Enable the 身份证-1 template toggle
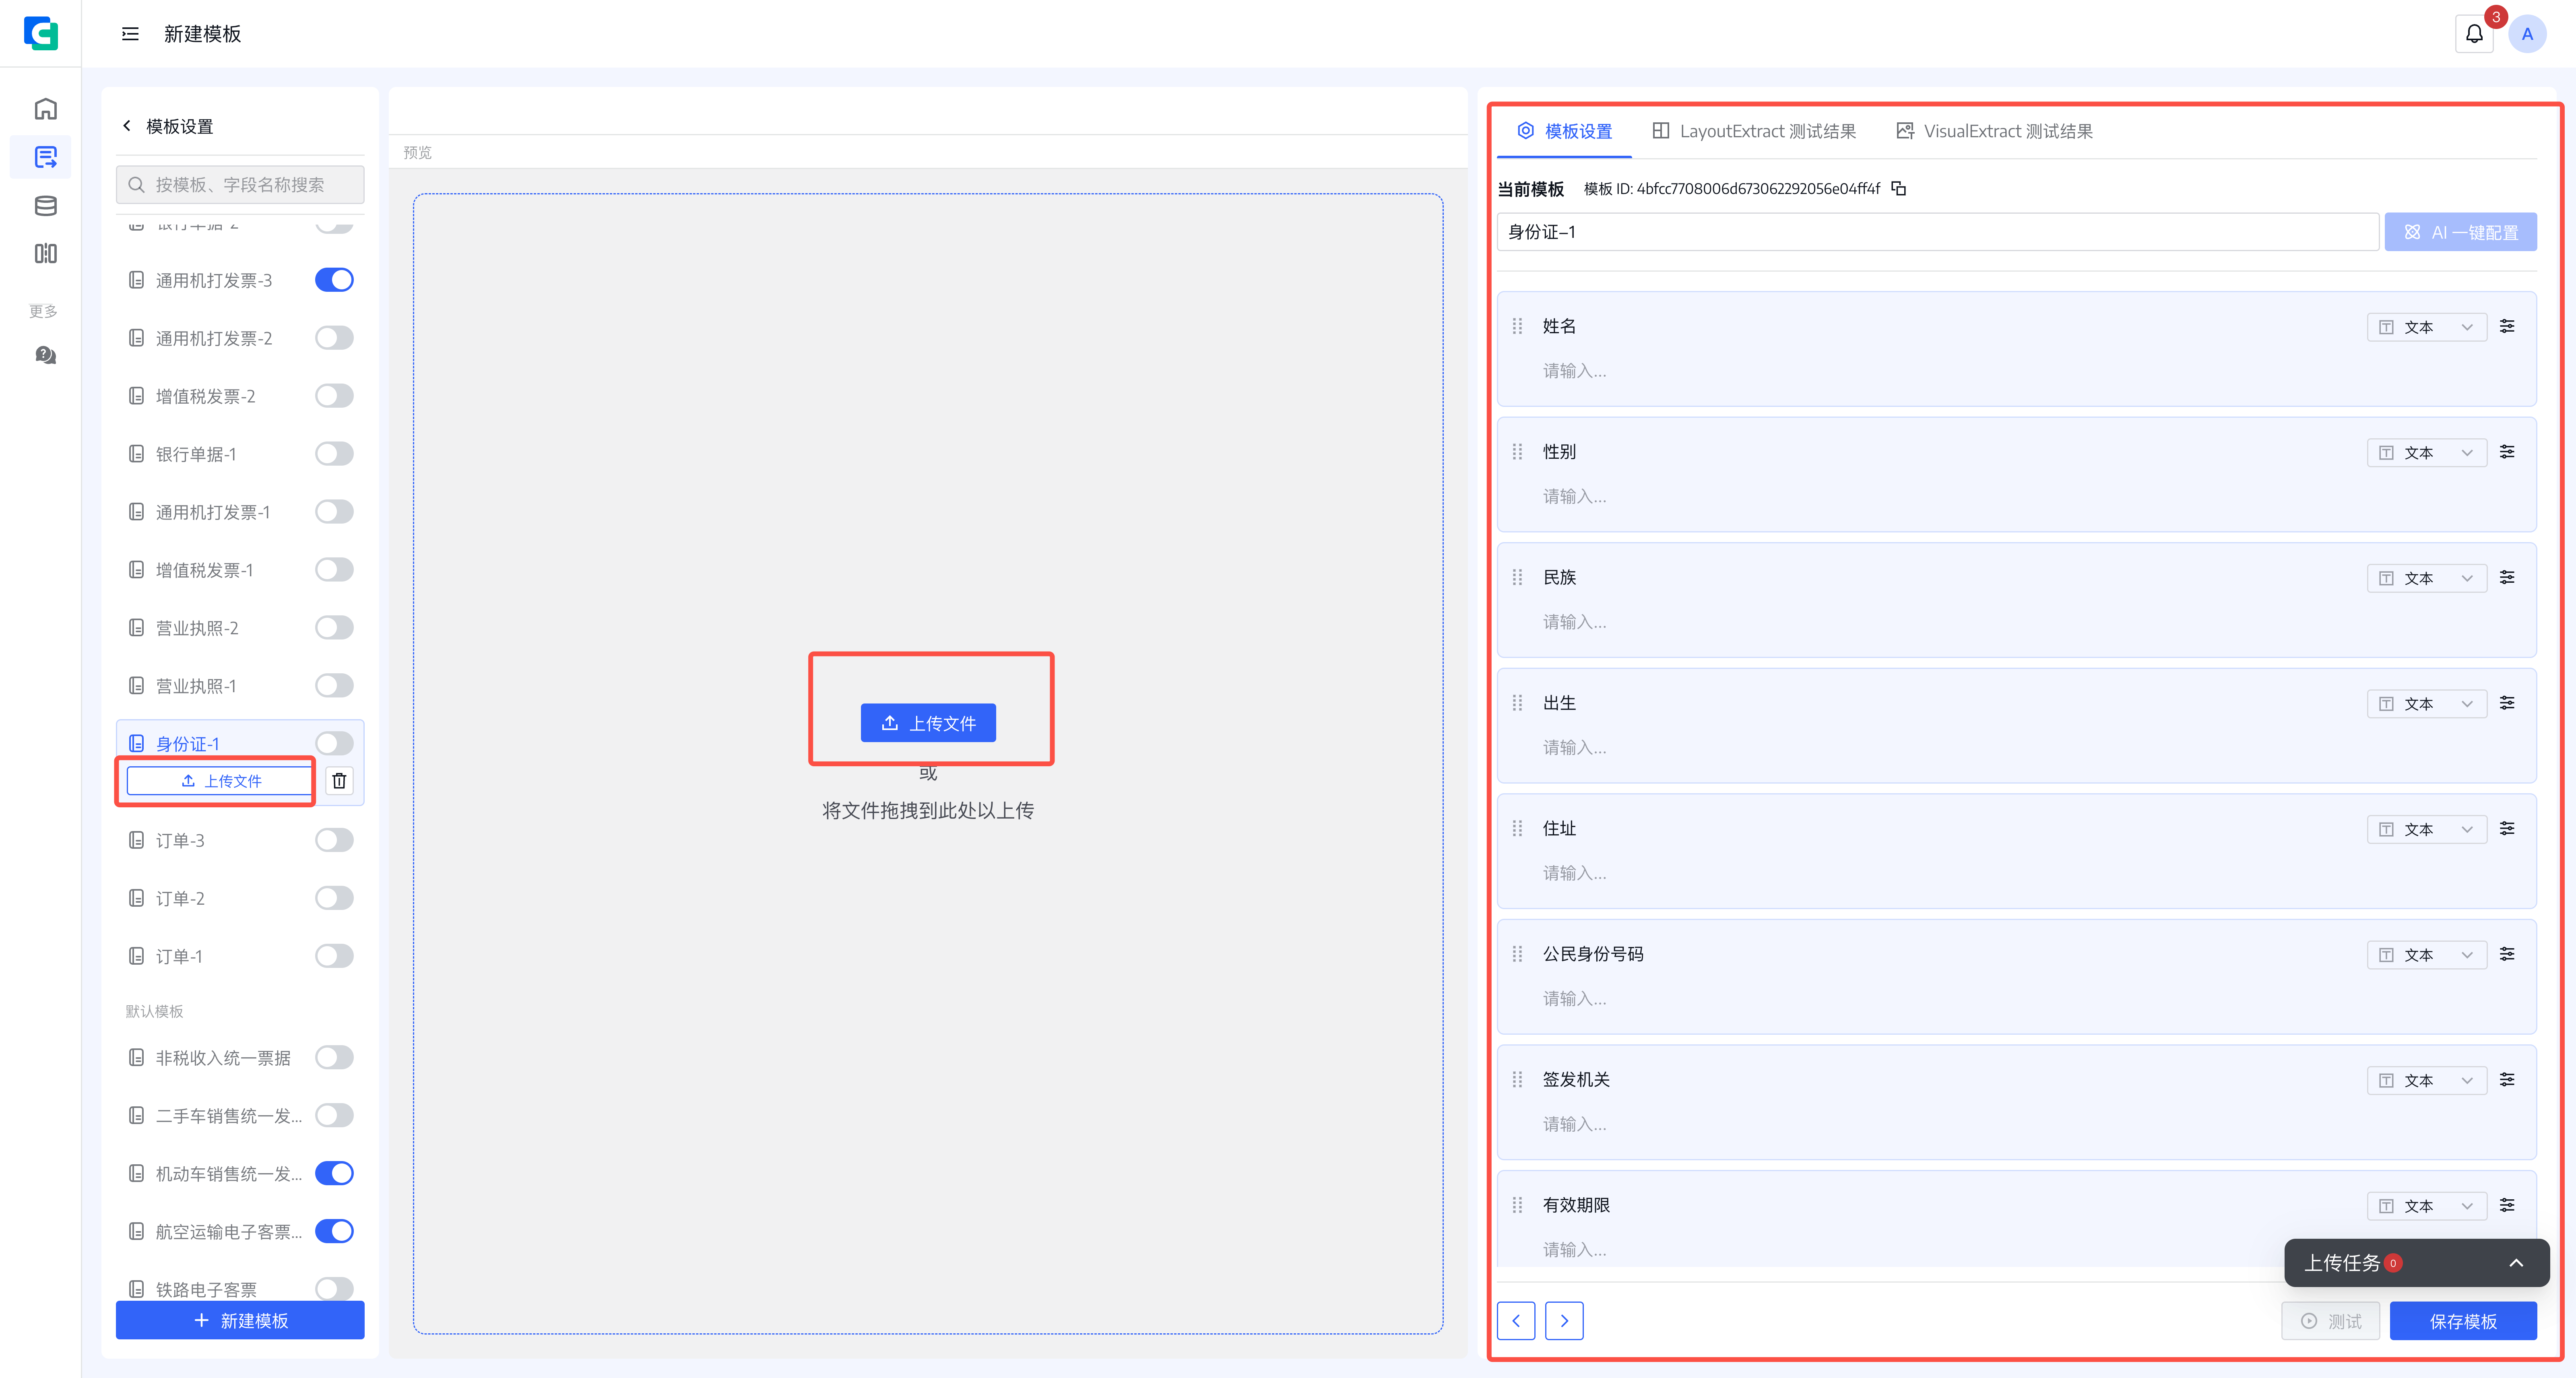 334,743
